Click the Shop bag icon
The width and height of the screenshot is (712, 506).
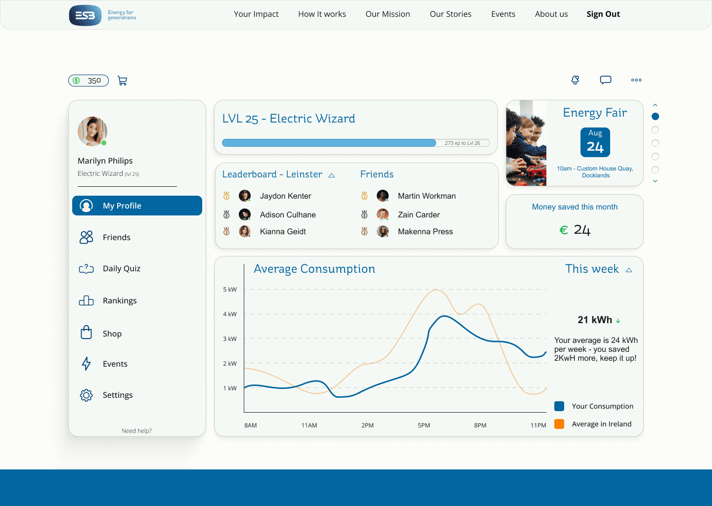click(x=87, y=332)
